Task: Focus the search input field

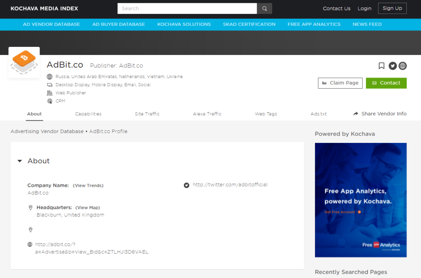Action: tap(187, 9)
